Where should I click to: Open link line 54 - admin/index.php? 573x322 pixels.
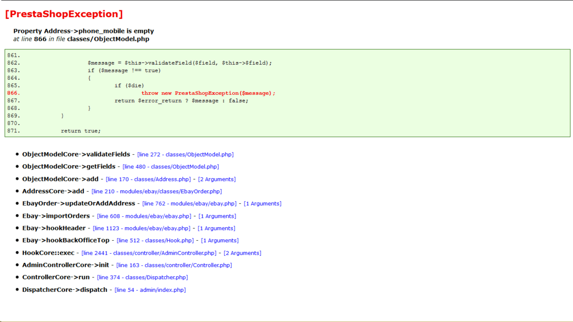(150, 290)
